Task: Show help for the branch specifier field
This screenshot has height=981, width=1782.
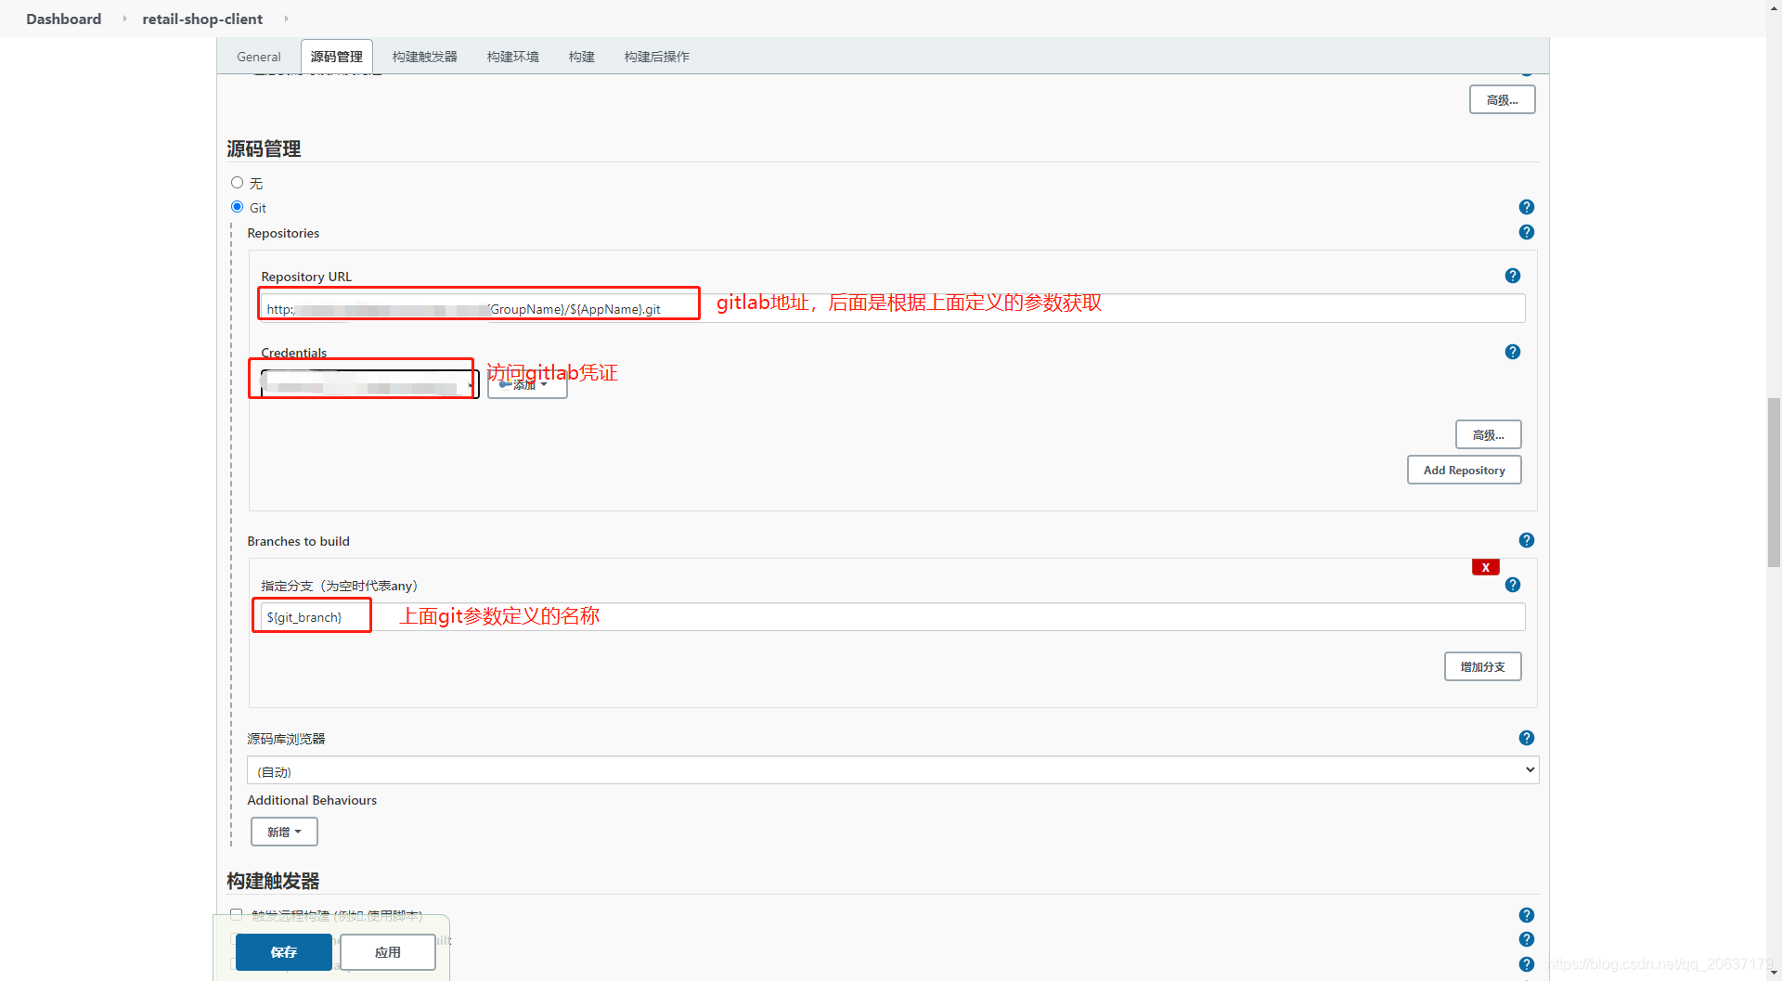Action: tap(1512, 585)
